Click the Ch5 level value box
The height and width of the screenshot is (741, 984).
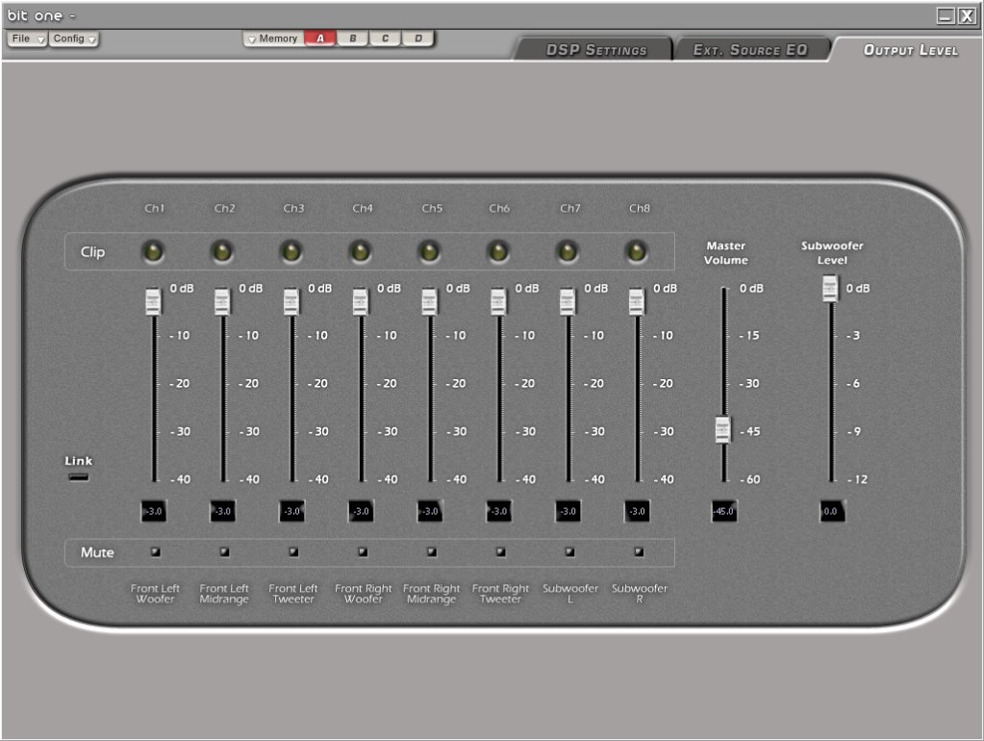pos(430,511)
